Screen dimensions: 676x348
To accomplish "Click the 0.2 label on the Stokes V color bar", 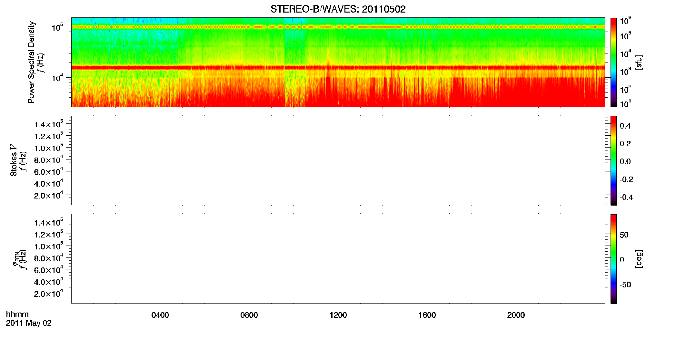I will coord(625,144).
